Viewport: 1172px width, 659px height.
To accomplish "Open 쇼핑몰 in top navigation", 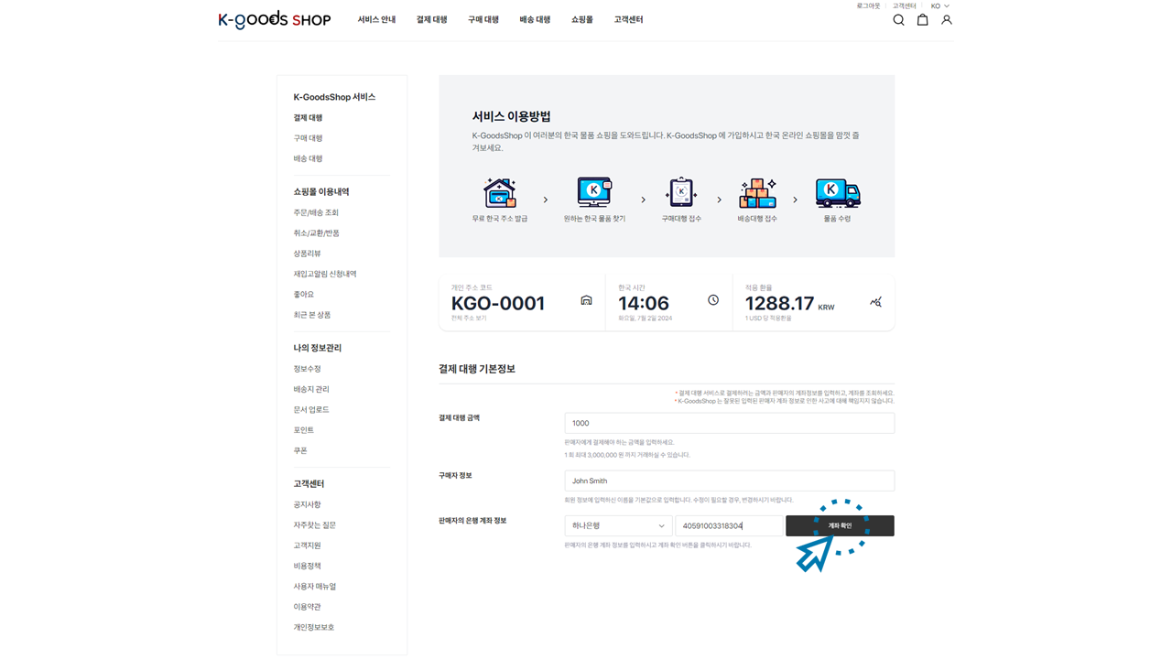I will pos(582,20).
